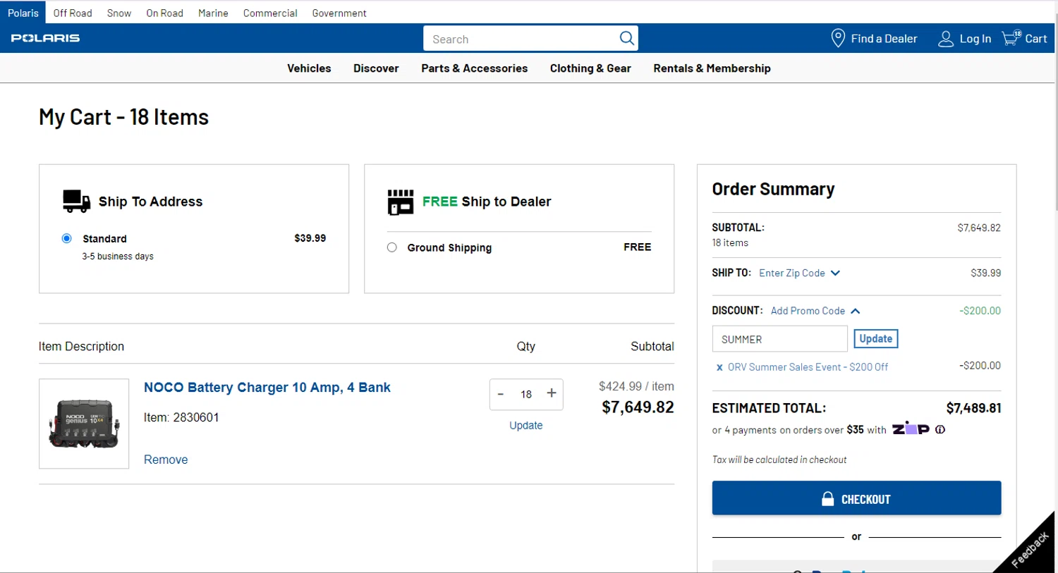Click the promo code Update button
The height and width of the screenshot is (573, 1058).
[x=876, y=339]
